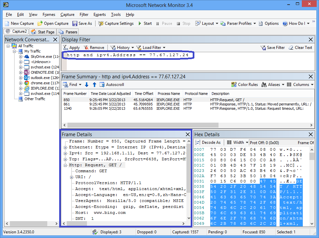Click Save Filter button
The height and width of the screenshot is (238, 319).
click(x=272, y=48)
